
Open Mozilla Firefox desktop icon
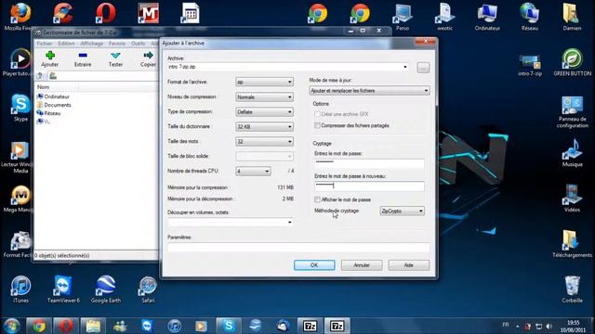[20, 17]
